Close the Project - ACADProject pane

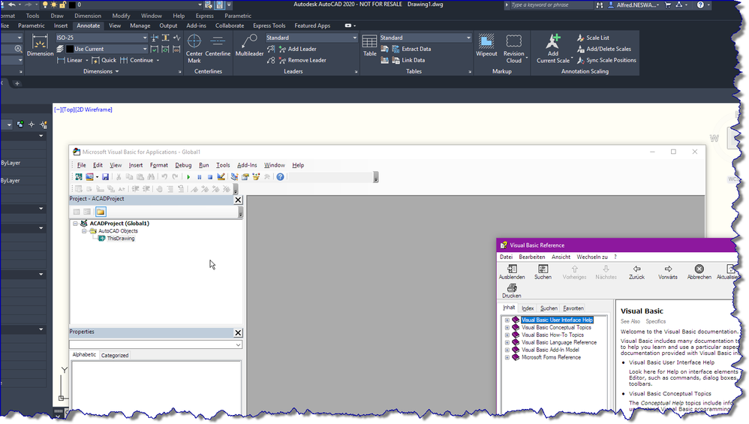[x=238, y=200]
